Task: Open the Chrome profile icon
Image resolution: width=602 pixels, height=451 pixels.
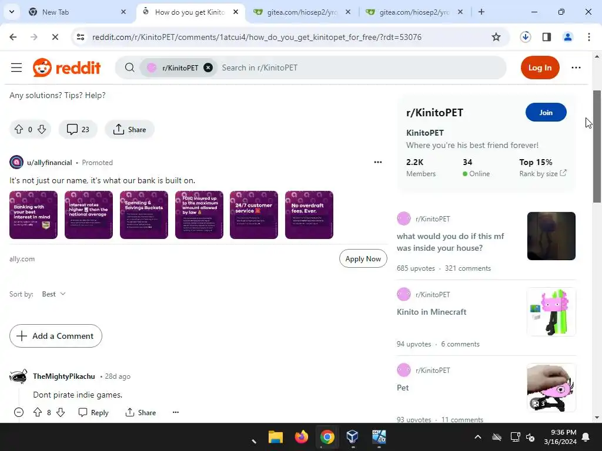Action: point(568,37)
